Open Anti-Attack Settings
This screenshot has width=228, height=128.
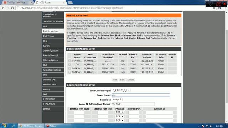pyautogui.click(x=53, y=70)
